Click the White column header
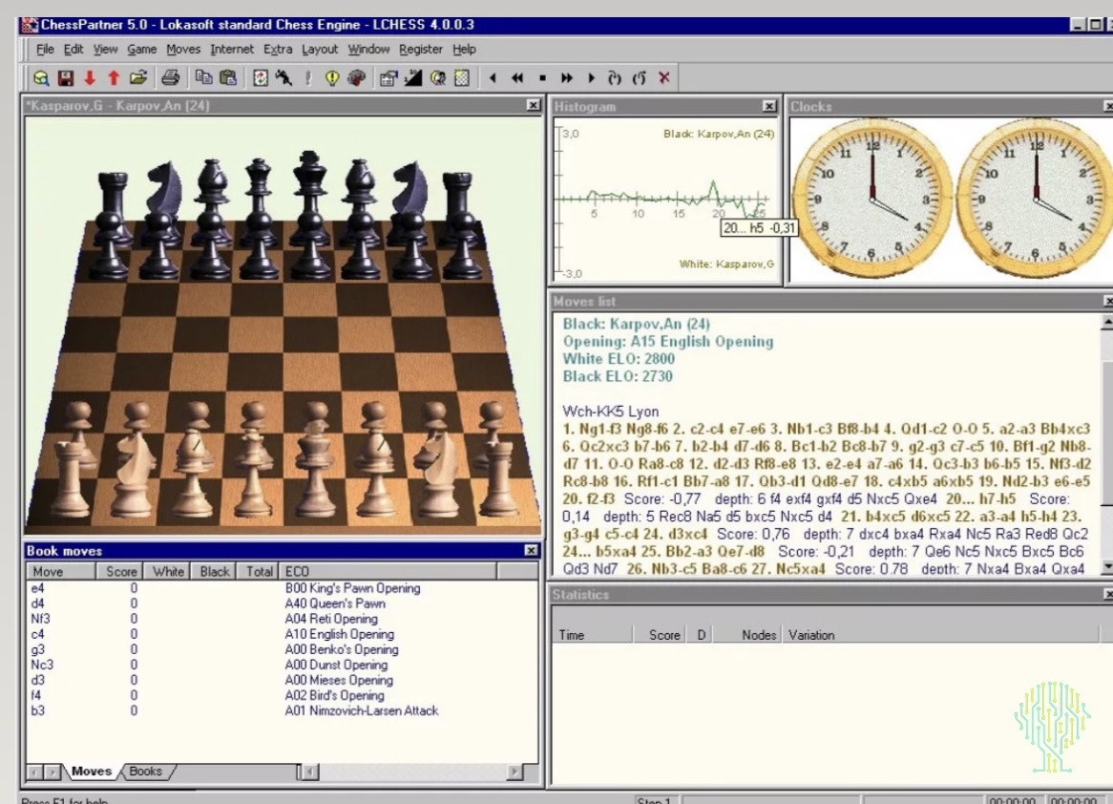Viewport: 1113px width, 804px height. click(167, 571)
